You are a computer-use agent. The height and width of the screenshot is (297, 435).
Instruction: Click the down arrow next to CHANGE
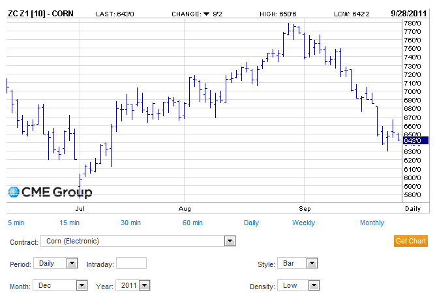pyautogui.click(x=206, y=13)
